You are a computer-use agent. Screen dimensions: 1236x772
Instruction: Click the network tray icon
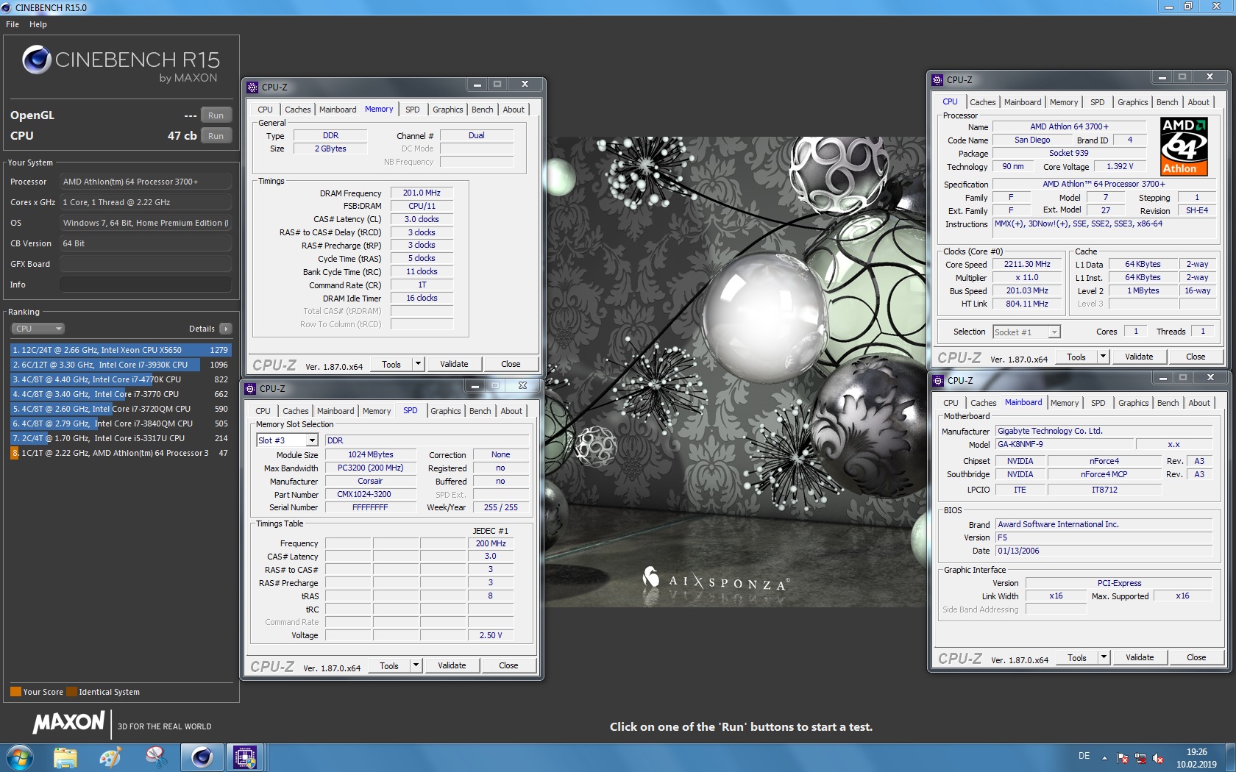(1140, 758)
